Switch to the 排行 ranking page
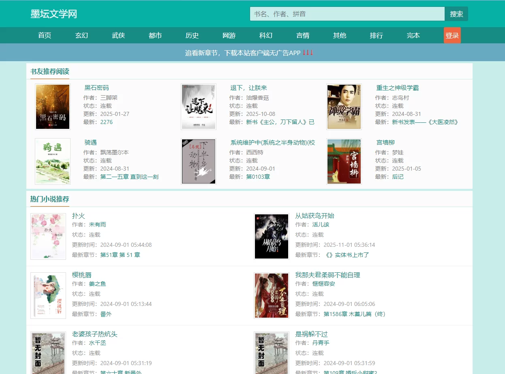Image resolution: width=505 pixels, height=374 pixels. [x=377, y=36]
